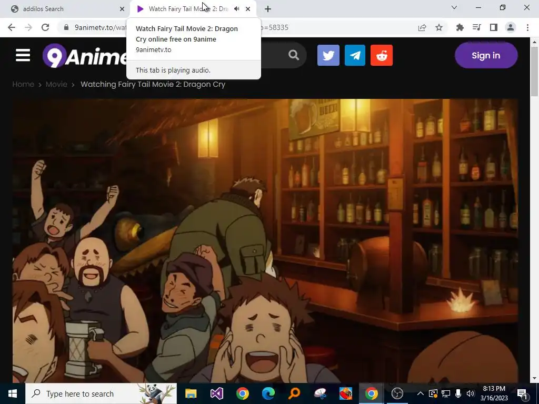Click the scrollbar up arrow

click(534, 42)
